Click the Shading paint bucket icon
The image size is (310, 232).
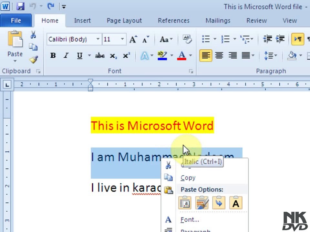(292, 56)
